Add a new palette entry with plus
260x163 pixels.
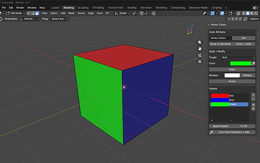point(253,95)
